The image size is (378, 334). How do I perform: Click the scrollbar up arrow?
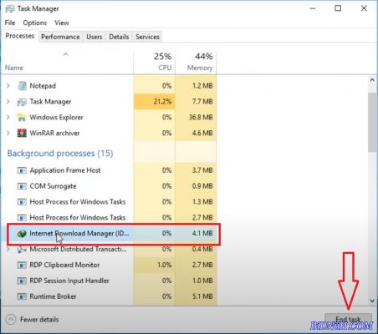(x=372, y=80)
